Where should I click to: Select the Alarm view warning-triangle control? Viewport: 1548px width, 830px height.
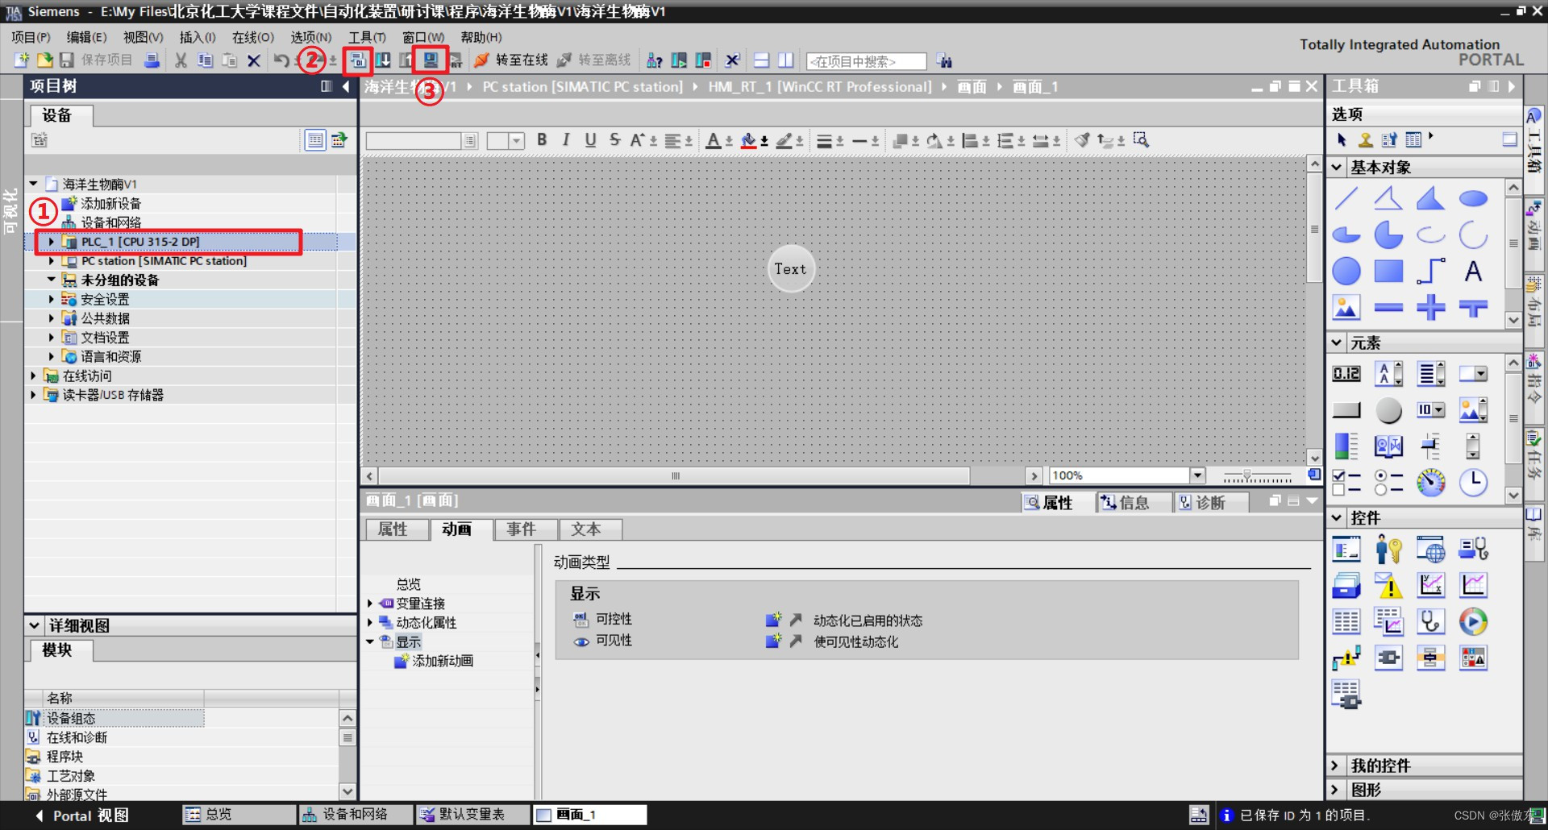(x=1388, y=585)
